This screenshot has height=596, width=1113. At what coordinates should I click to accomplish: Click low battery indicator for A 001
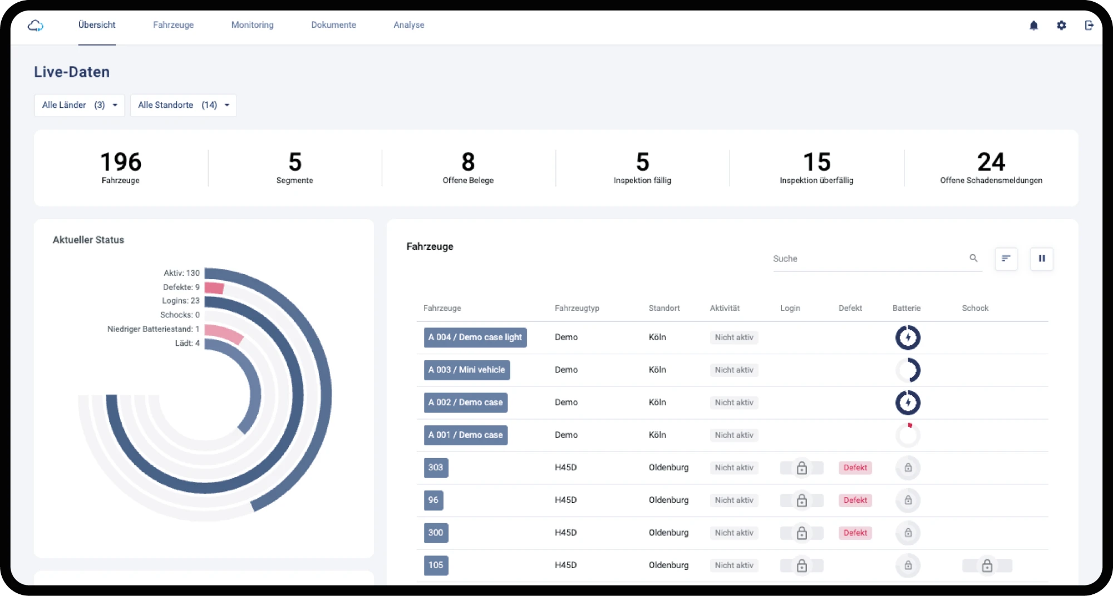(x=908, y=435)
